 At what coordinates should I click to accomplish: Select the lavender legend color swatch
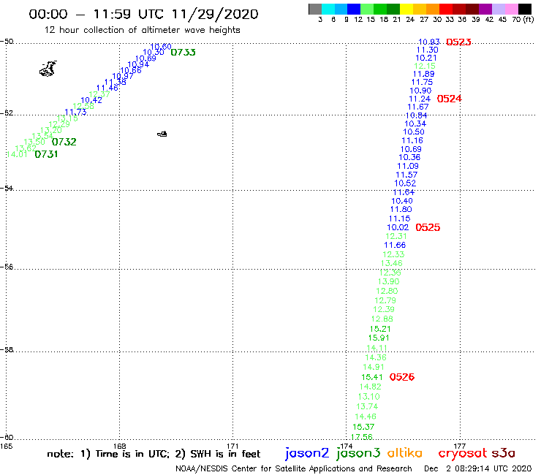click(499, 9)
